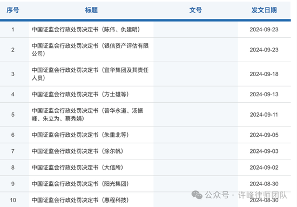
Task: Select the 2024-09-11 date cell
Action: (264, 115)
